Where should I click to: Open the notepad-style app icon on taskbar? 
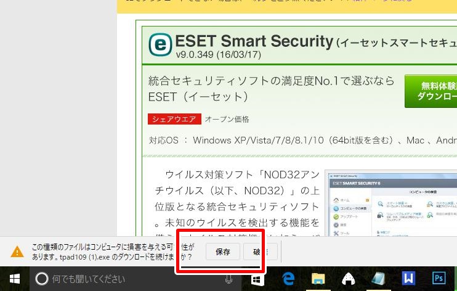(x=378, y=279)
